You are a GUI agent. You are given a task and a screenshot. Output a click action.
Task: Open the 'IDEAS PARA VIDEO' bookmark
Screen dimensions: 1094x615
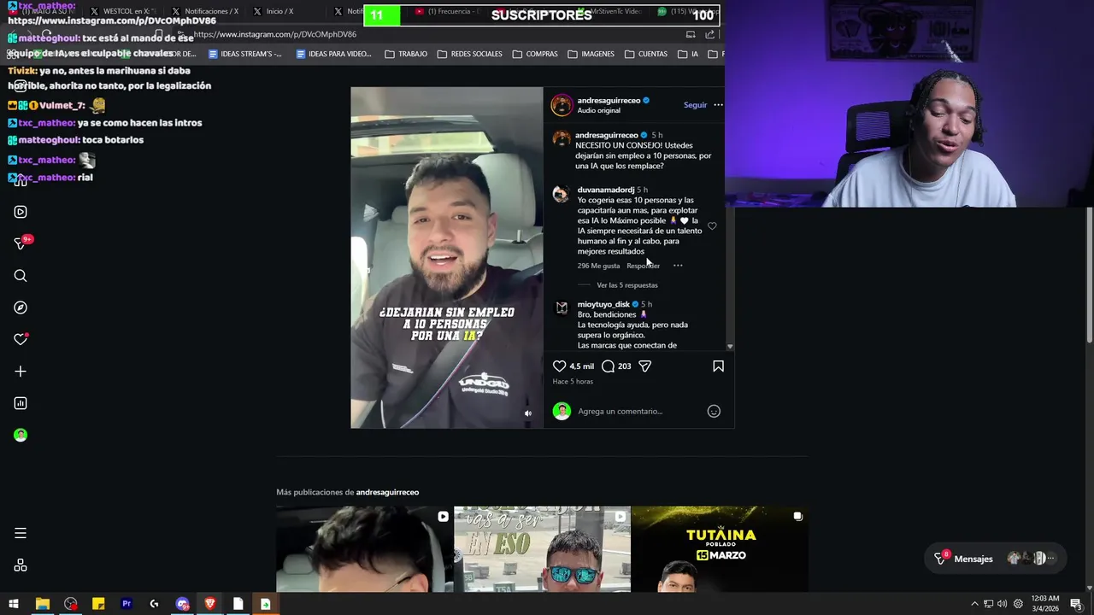[x=333, y=54]
